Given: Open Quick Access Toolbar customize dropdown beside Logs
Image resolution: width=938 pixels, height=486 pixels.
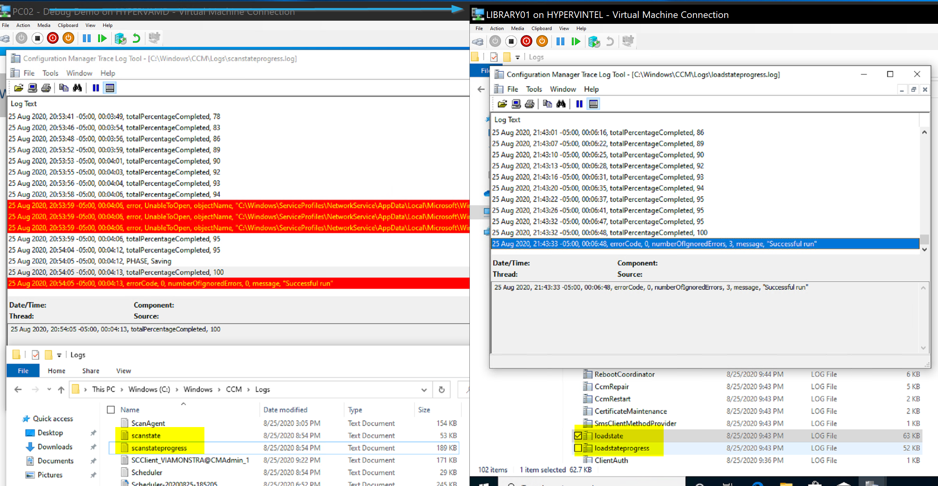Looking at the screenshot, I should click(59, 355).
